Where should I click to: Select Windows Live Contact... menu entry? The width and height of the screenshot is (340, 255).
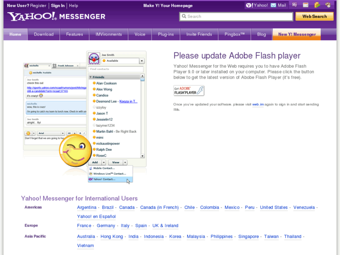click(110, 174)
